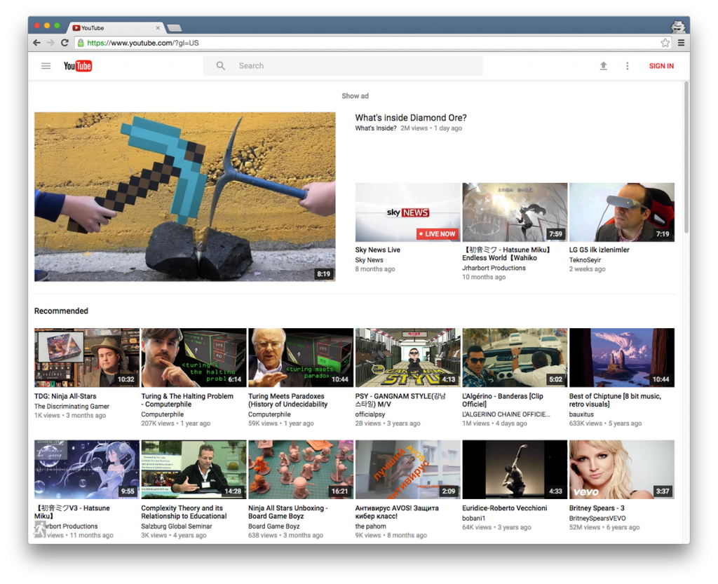The image size is (718, 584).
Task: Go back using browser back arrow
Action: [36, 43]
